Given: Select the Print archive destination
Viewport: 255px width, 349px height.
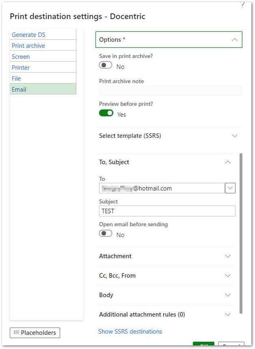Looking at the screenshot, I should [43, 45].
